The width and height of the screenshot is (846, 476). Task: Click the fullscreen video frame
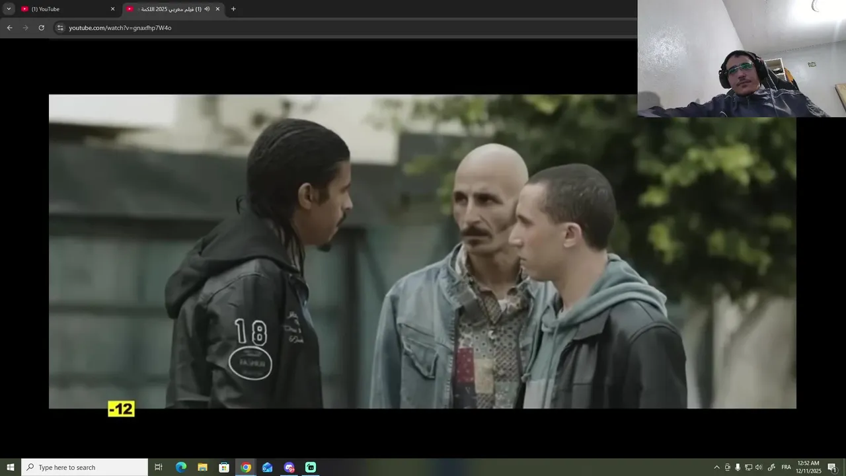click(x=422, y=251)
